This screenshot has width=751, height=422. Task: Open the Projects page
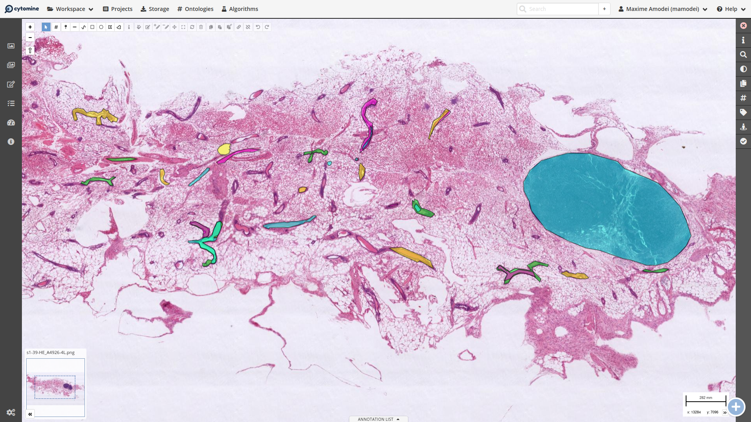[118, 9]
